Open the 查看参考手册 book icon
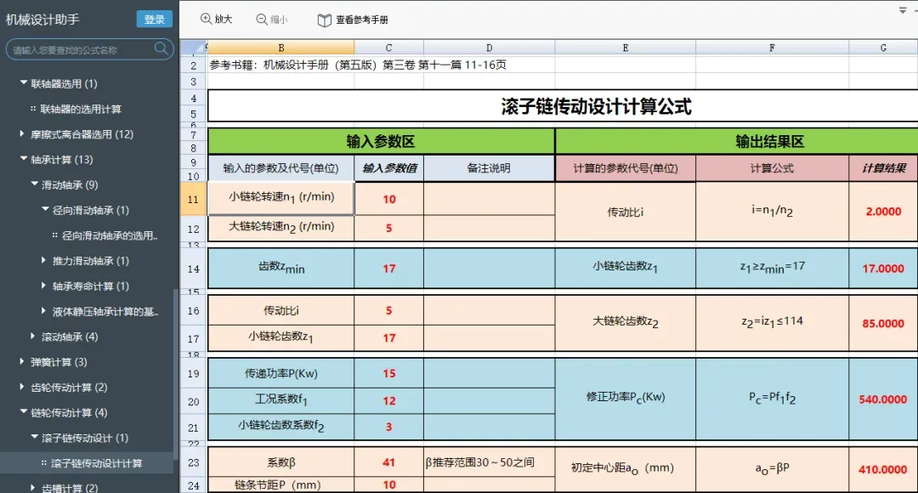 [325, 20]
